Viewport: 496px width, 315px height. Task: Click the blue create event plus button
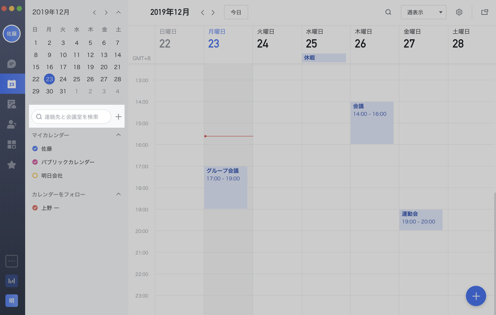tap(476, 296)
